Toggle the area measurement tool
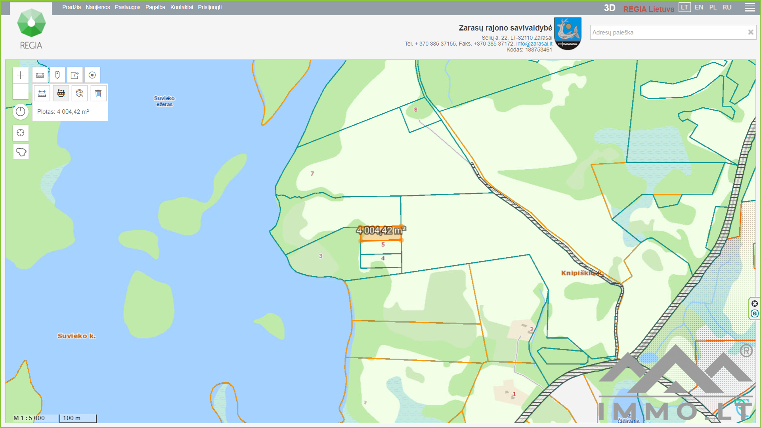Viewport: 761px width, 428px height. point(61,94)
